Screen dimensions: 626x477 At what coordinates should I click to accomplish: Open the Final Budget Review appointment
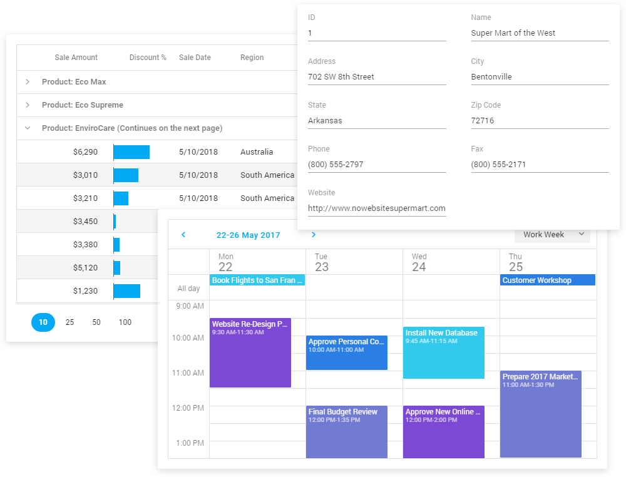pyautogui.click(x=346, y=432)
